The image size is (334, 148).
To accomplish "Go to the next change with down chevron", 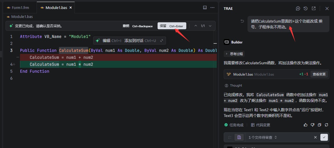I will (210, 26).
